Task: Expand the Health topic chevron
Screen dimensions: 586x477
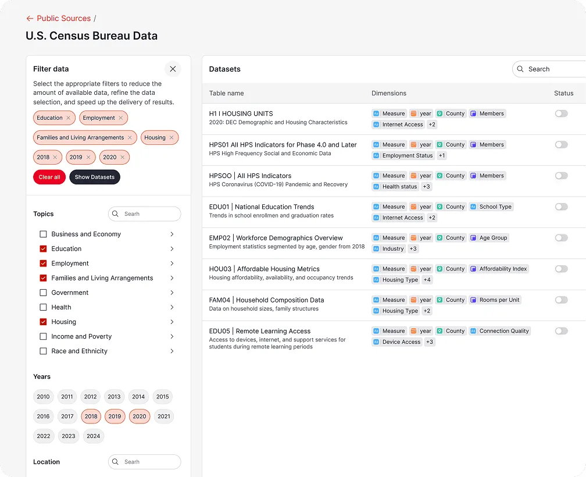Action: (172, 307)
